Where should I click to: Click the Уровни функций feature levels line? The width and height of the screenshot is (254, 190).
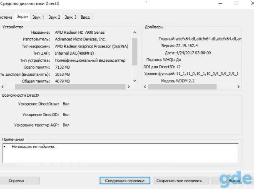[191, 74]
